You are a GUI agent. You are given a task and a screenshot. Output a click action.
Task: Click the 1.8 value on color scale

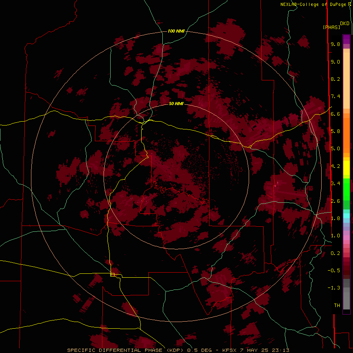pyautogui.click(x=335, y=218)
